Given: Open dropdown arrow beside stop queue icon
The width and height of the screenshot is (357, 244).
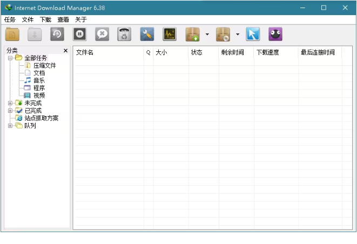Looking at the screenshot, I should pos(238,35).
